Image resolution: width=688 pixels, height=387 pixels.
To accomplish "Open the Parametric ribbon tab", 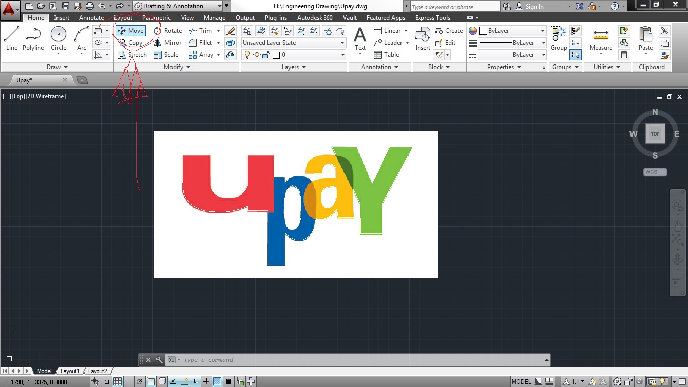I will (156, 18).
